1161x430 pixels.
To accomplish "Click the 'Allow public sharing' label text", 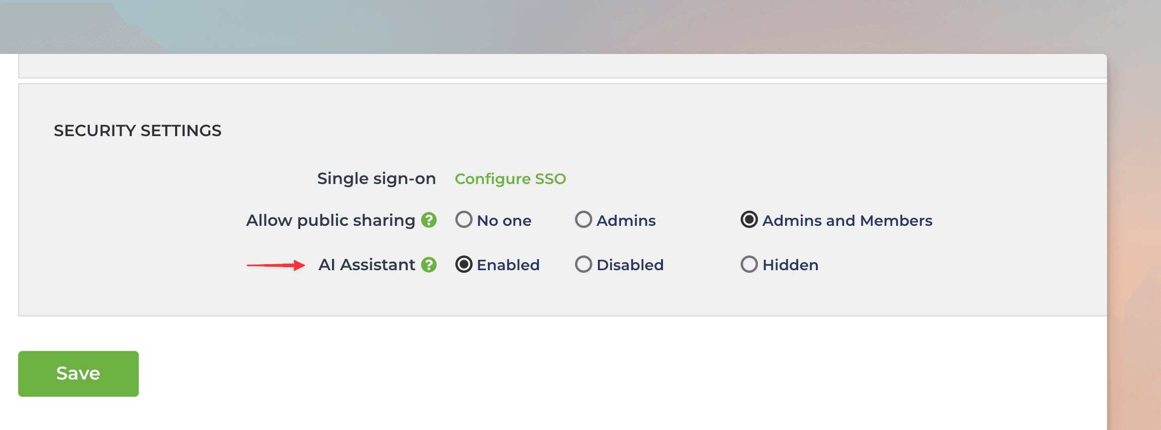I will click(x=330, y=221).
